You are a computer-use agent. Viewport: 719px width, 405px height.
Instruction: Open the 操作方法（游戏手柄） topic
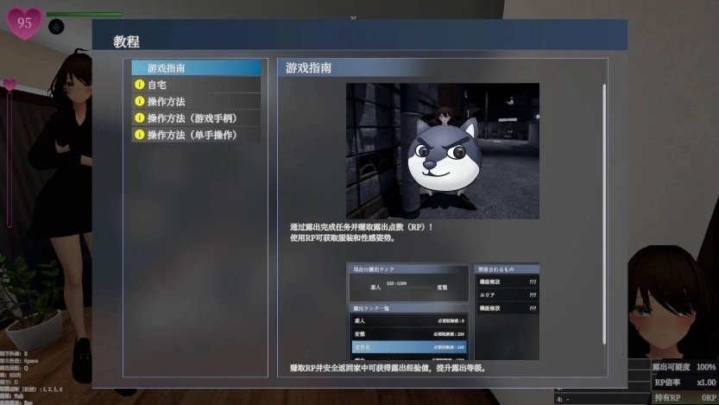coord(196,118)
